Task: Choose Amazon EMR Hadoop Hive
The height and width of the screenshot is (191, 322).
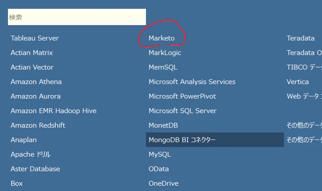Action: (54, 111)
